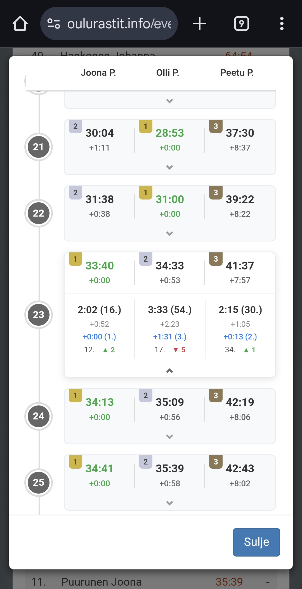
Task: Open a new browser tab
Action: click(200, 24)
